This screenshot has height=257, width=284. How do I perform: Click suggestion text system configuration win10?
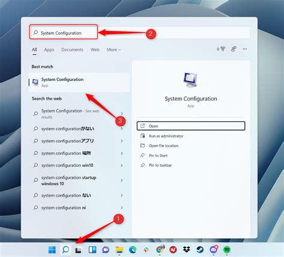coord(67,165)
